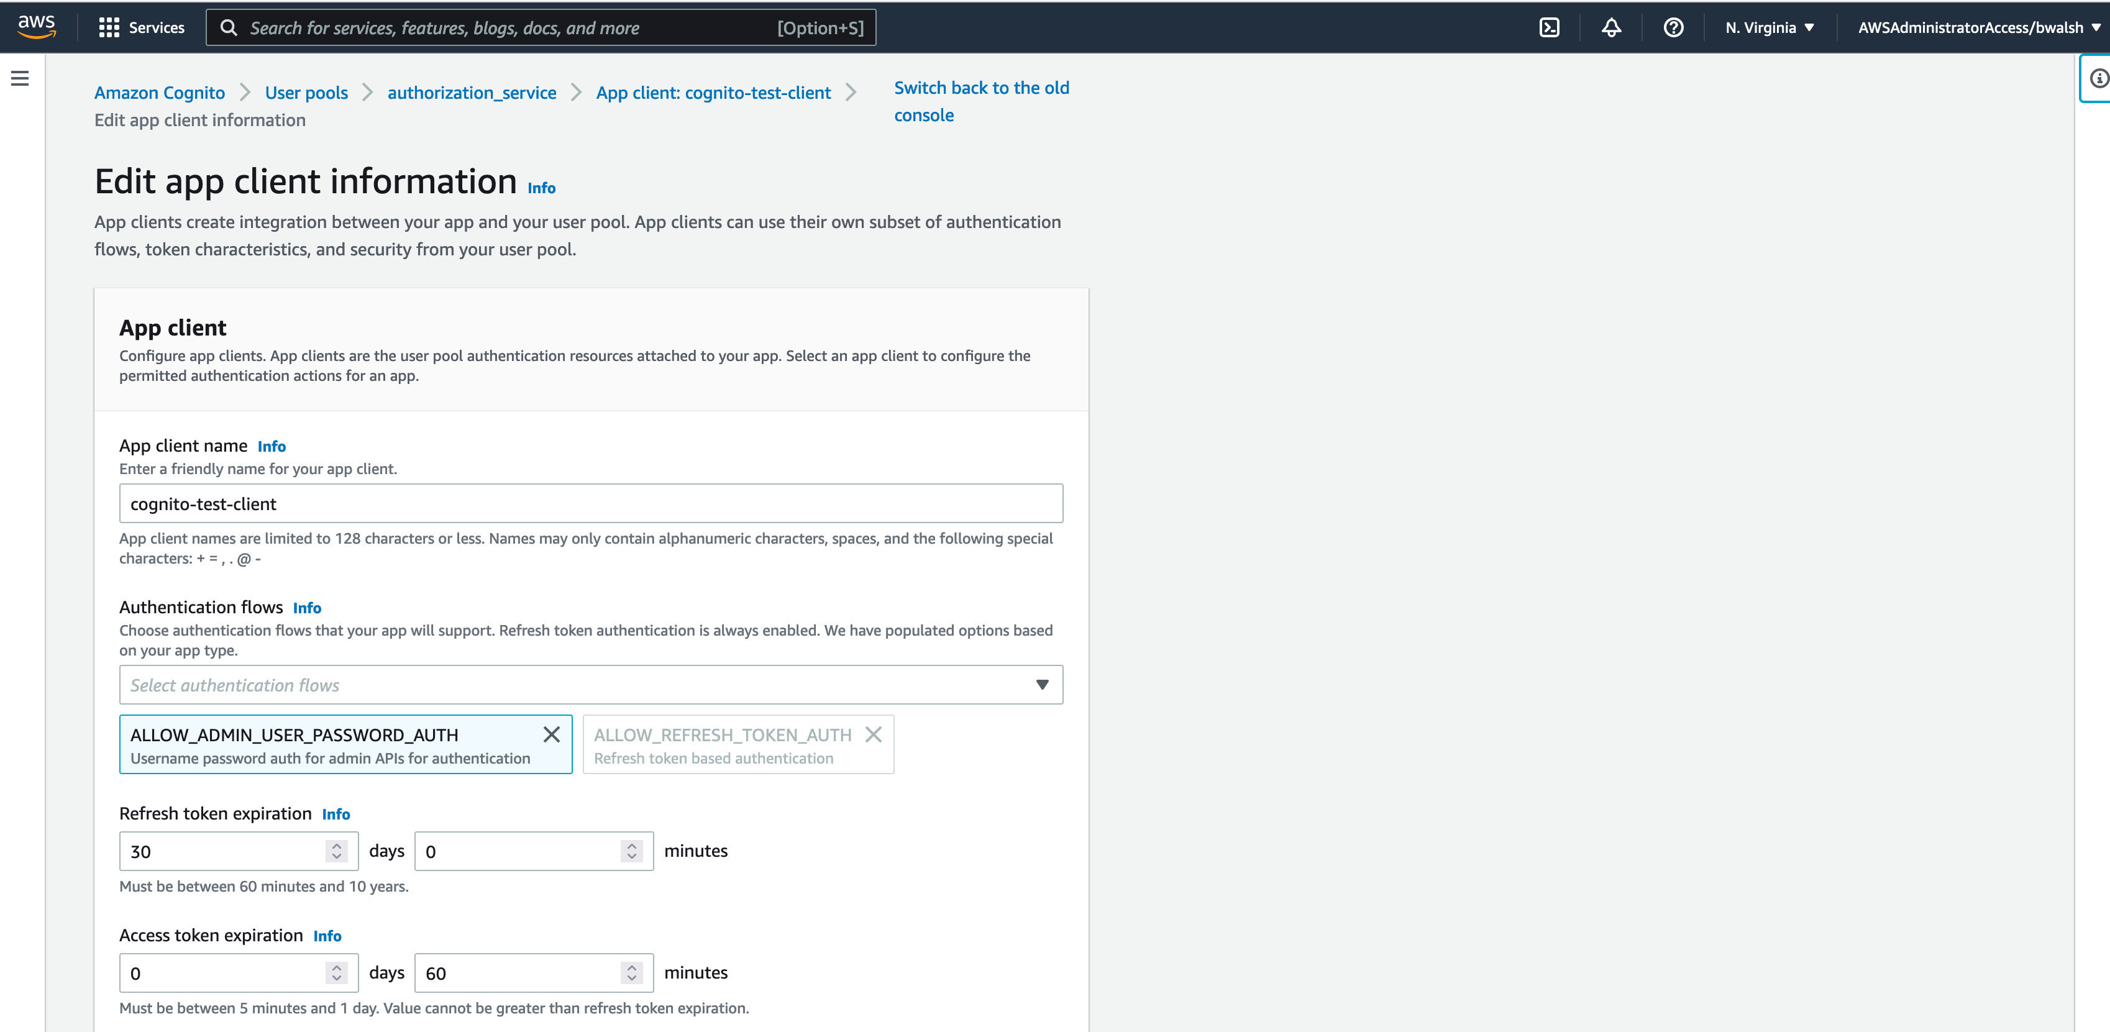This screenshot has height=1032, width=2110.
Task: Open the help question mark menu
Action: coord(1673,28)
